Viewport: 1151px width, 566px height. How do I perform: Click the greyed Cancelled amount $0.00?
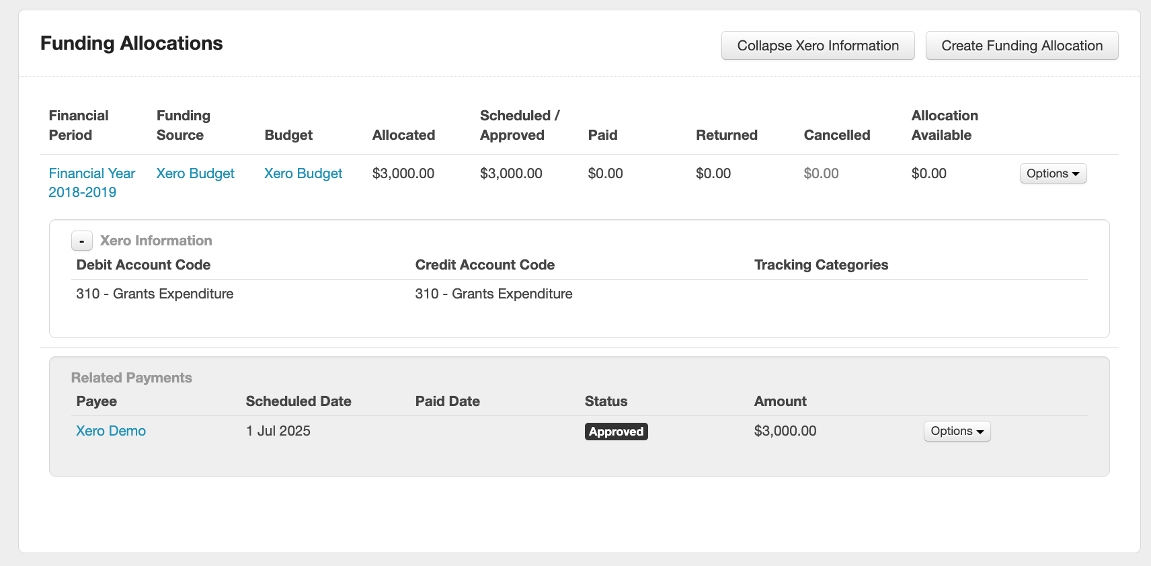821,173
